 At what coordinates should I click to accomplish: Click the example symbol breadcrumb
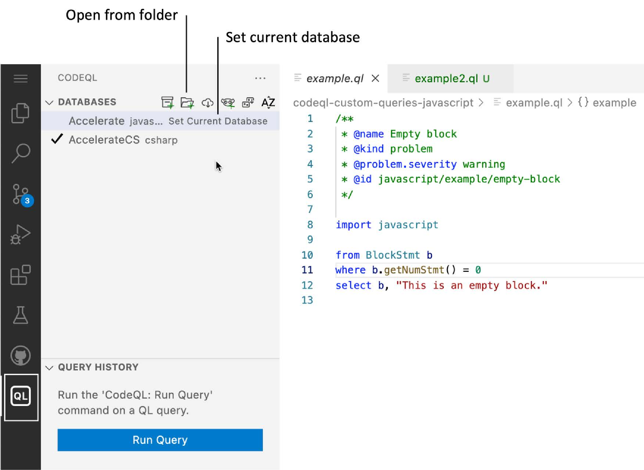point(614,103)
